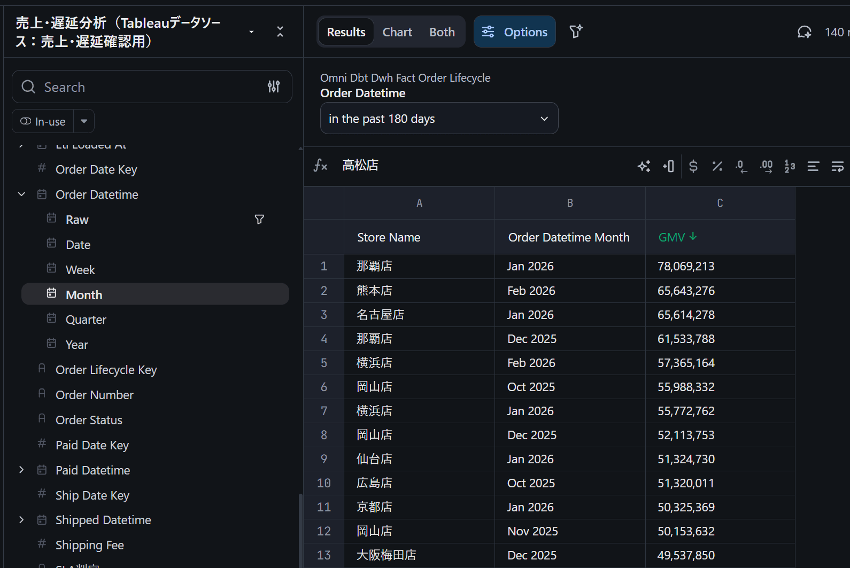Apply percent format to selected column
Image resolution: width=850 pixels, height=568 pixels.
pyautogui.click(x=717, y=166)
